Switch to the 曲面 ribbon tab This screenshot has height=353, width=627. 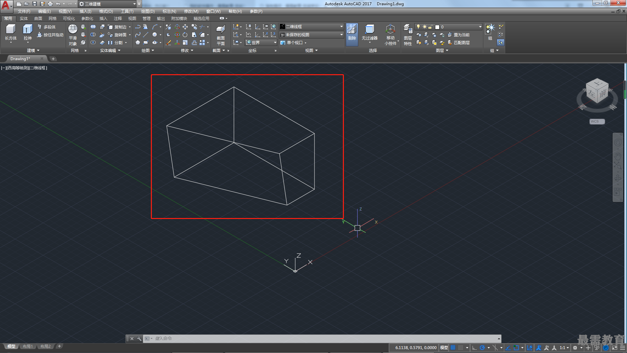(38, 19)
